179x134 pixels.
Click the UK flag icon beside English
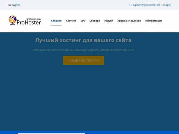click(10, 5)
